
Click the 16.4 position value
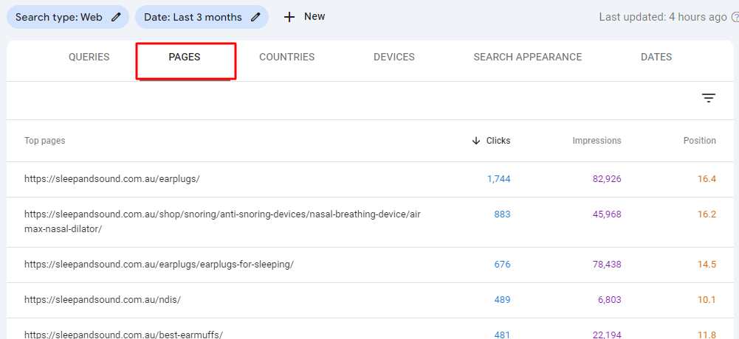tap(707, 179)
